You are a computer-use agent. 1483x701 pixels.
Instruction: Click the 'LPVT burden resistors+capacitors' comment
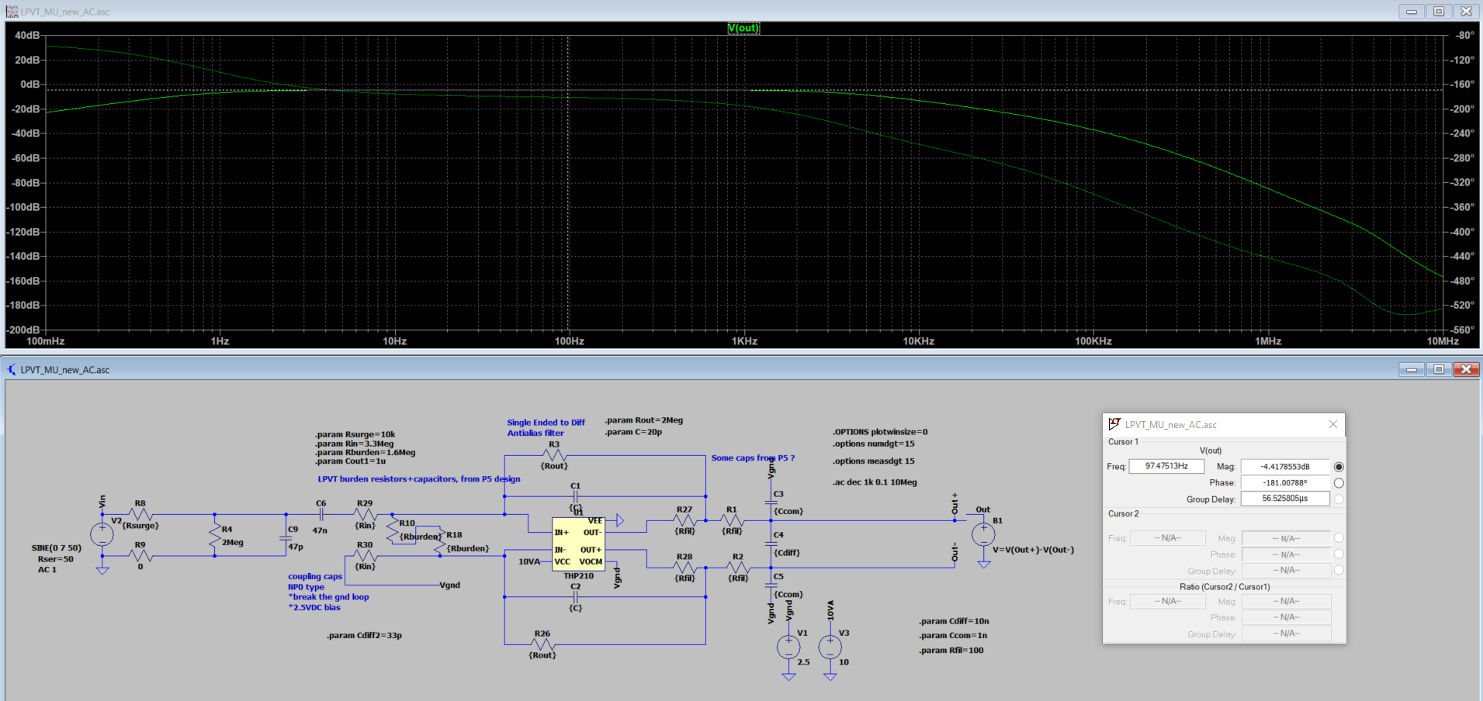pos(419,478)
